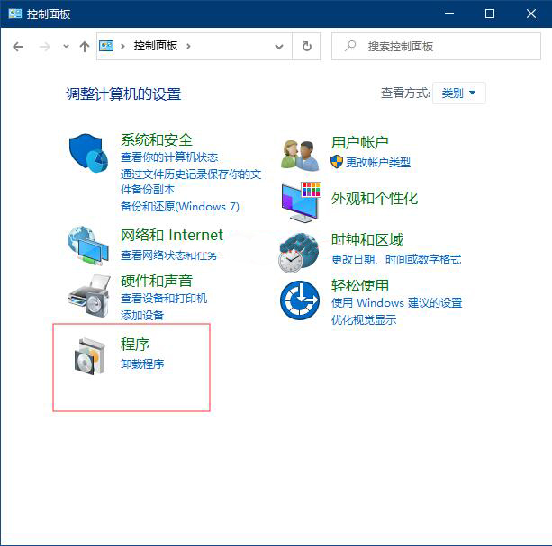Open 程序 category heading
Image resolution: width=552 pixels, height=546 pixels.
135,344
